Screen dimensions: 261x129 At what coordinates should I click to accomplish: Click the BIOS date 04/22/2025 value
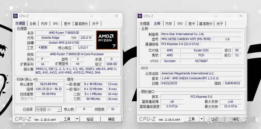click(184, 83)
